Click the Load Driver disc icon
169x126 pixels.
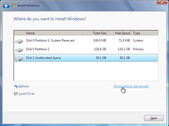coord(16,94)
